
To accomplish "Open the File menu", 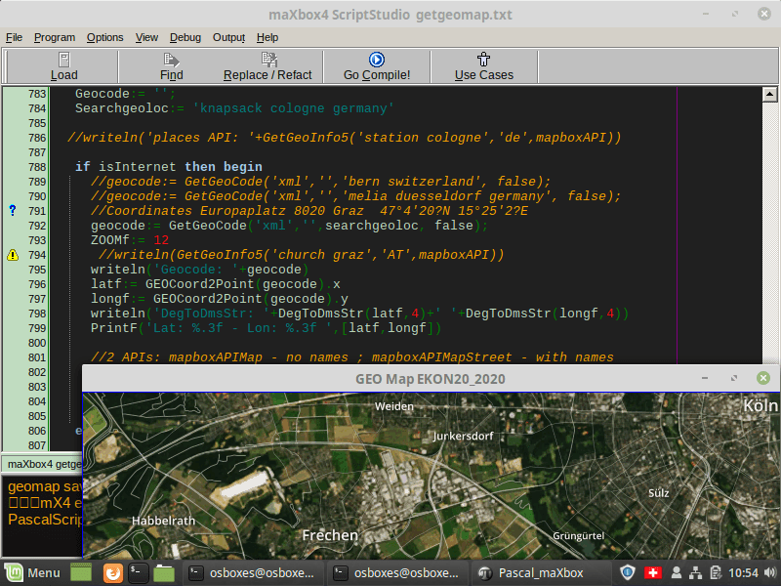I will (x=14, y=37).
